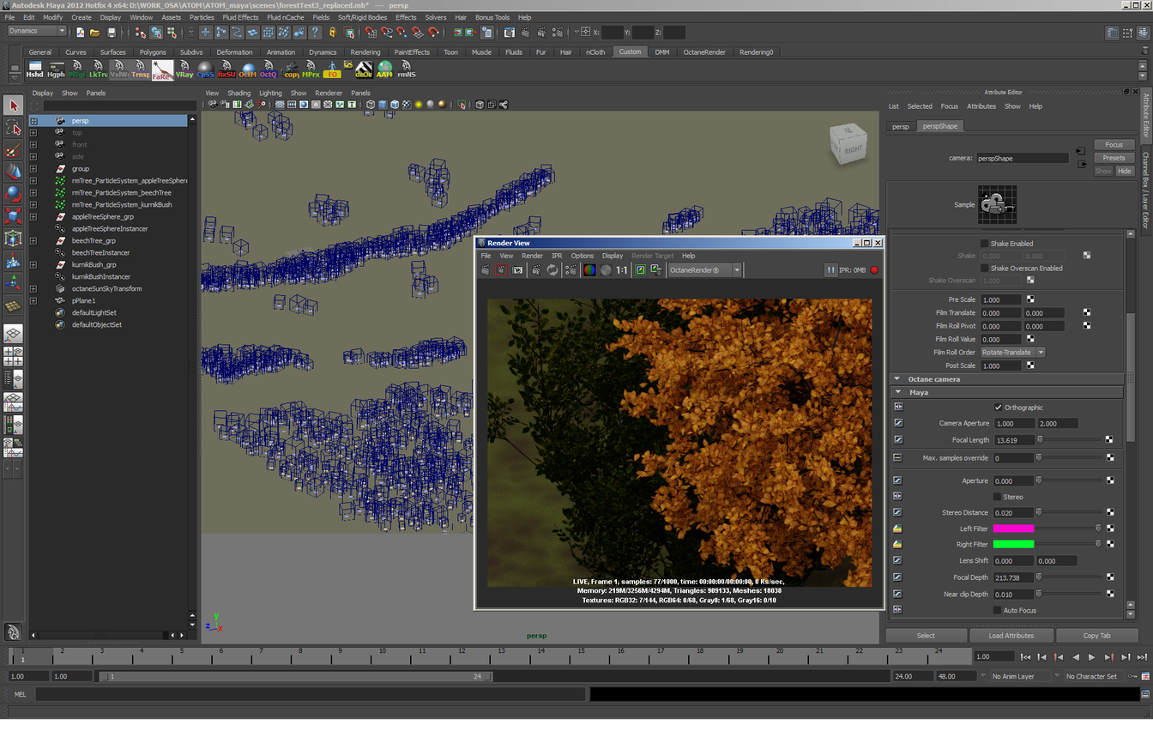Screen dimensions: 1153x737
Task: Open the Film Roll Order dropdown
Action: point(1012,353)
